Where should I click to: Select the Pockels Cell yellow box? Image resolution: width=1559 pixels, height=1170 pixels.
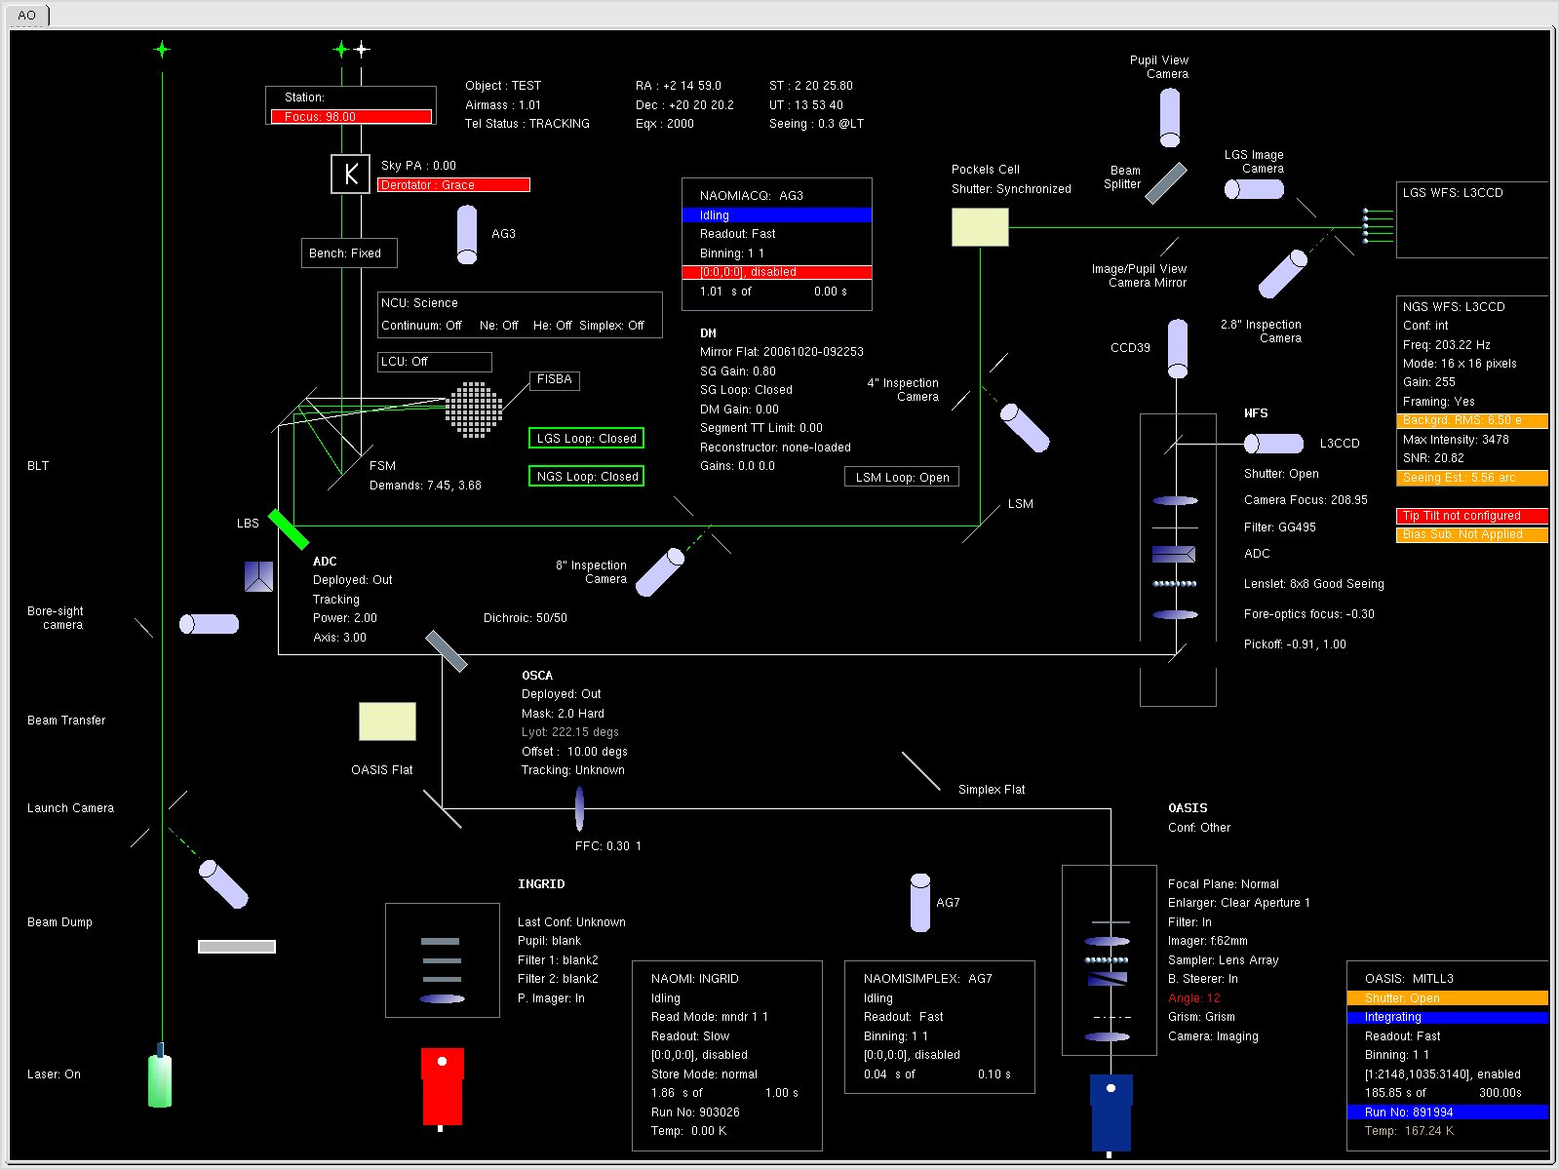point(979,227)
